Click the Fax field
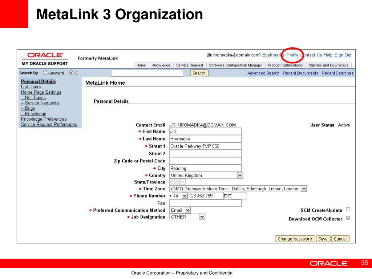Viewport: 372px width, 279px height. (x=205, y=203)
